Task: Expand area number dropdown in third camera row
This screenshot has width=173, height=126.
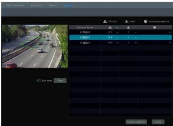Action: coord(136,43)
